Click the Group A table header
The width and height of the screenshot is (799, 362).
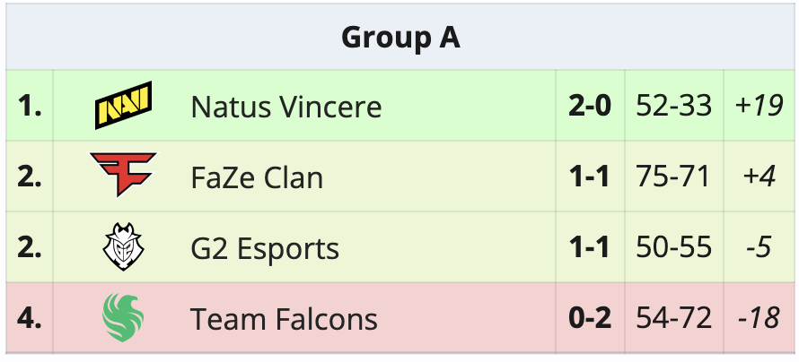pos(400,38)
